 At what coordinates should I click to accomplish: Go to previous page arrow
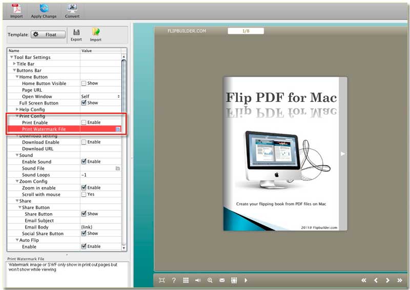pos(376,280)
